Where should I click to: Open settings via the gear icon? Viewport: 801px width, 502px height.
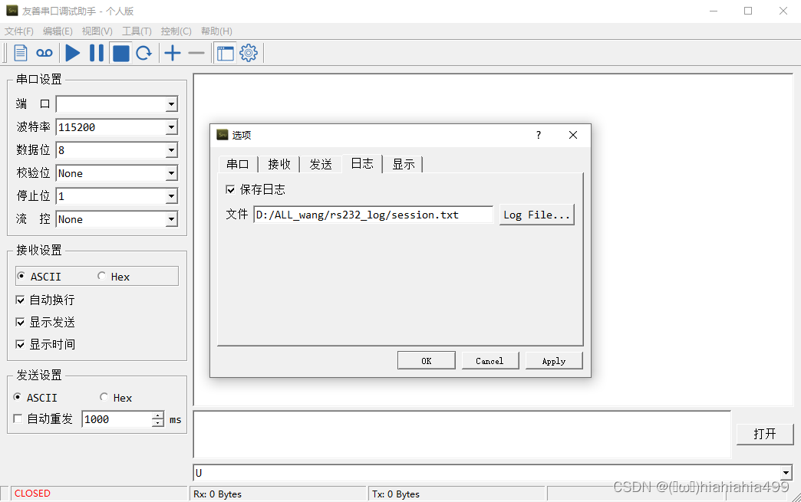coord(249,53)
